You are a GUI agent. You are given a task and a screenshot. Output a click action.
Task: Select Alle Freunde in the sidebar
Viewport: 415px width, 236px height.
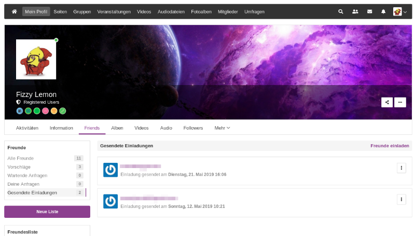21,158
